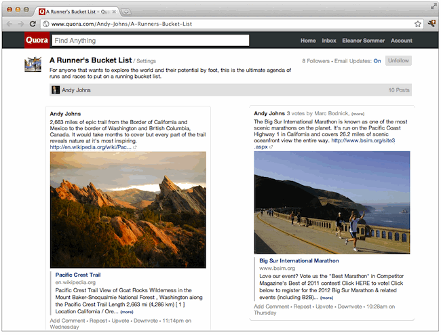Bookmark the page with the star icon
Screen dimensions: 441x335
coord(418,24)
